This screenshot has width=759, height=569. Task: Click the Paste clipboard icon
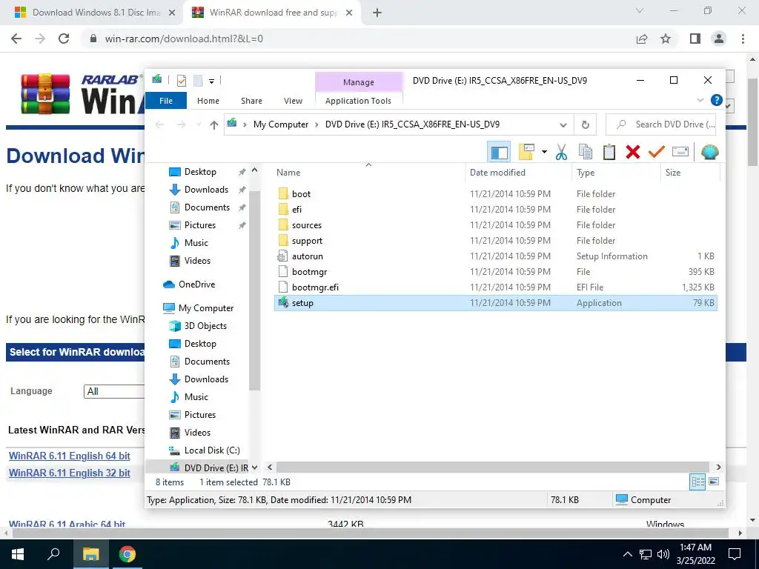(x=609, y=152)
